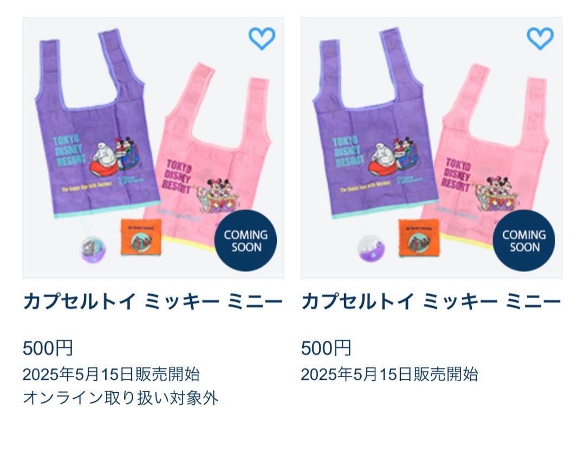Click オンライン取り扱い対象外 notice
The width and height of the screenshot is (585, 460).
tap(120, 398)
